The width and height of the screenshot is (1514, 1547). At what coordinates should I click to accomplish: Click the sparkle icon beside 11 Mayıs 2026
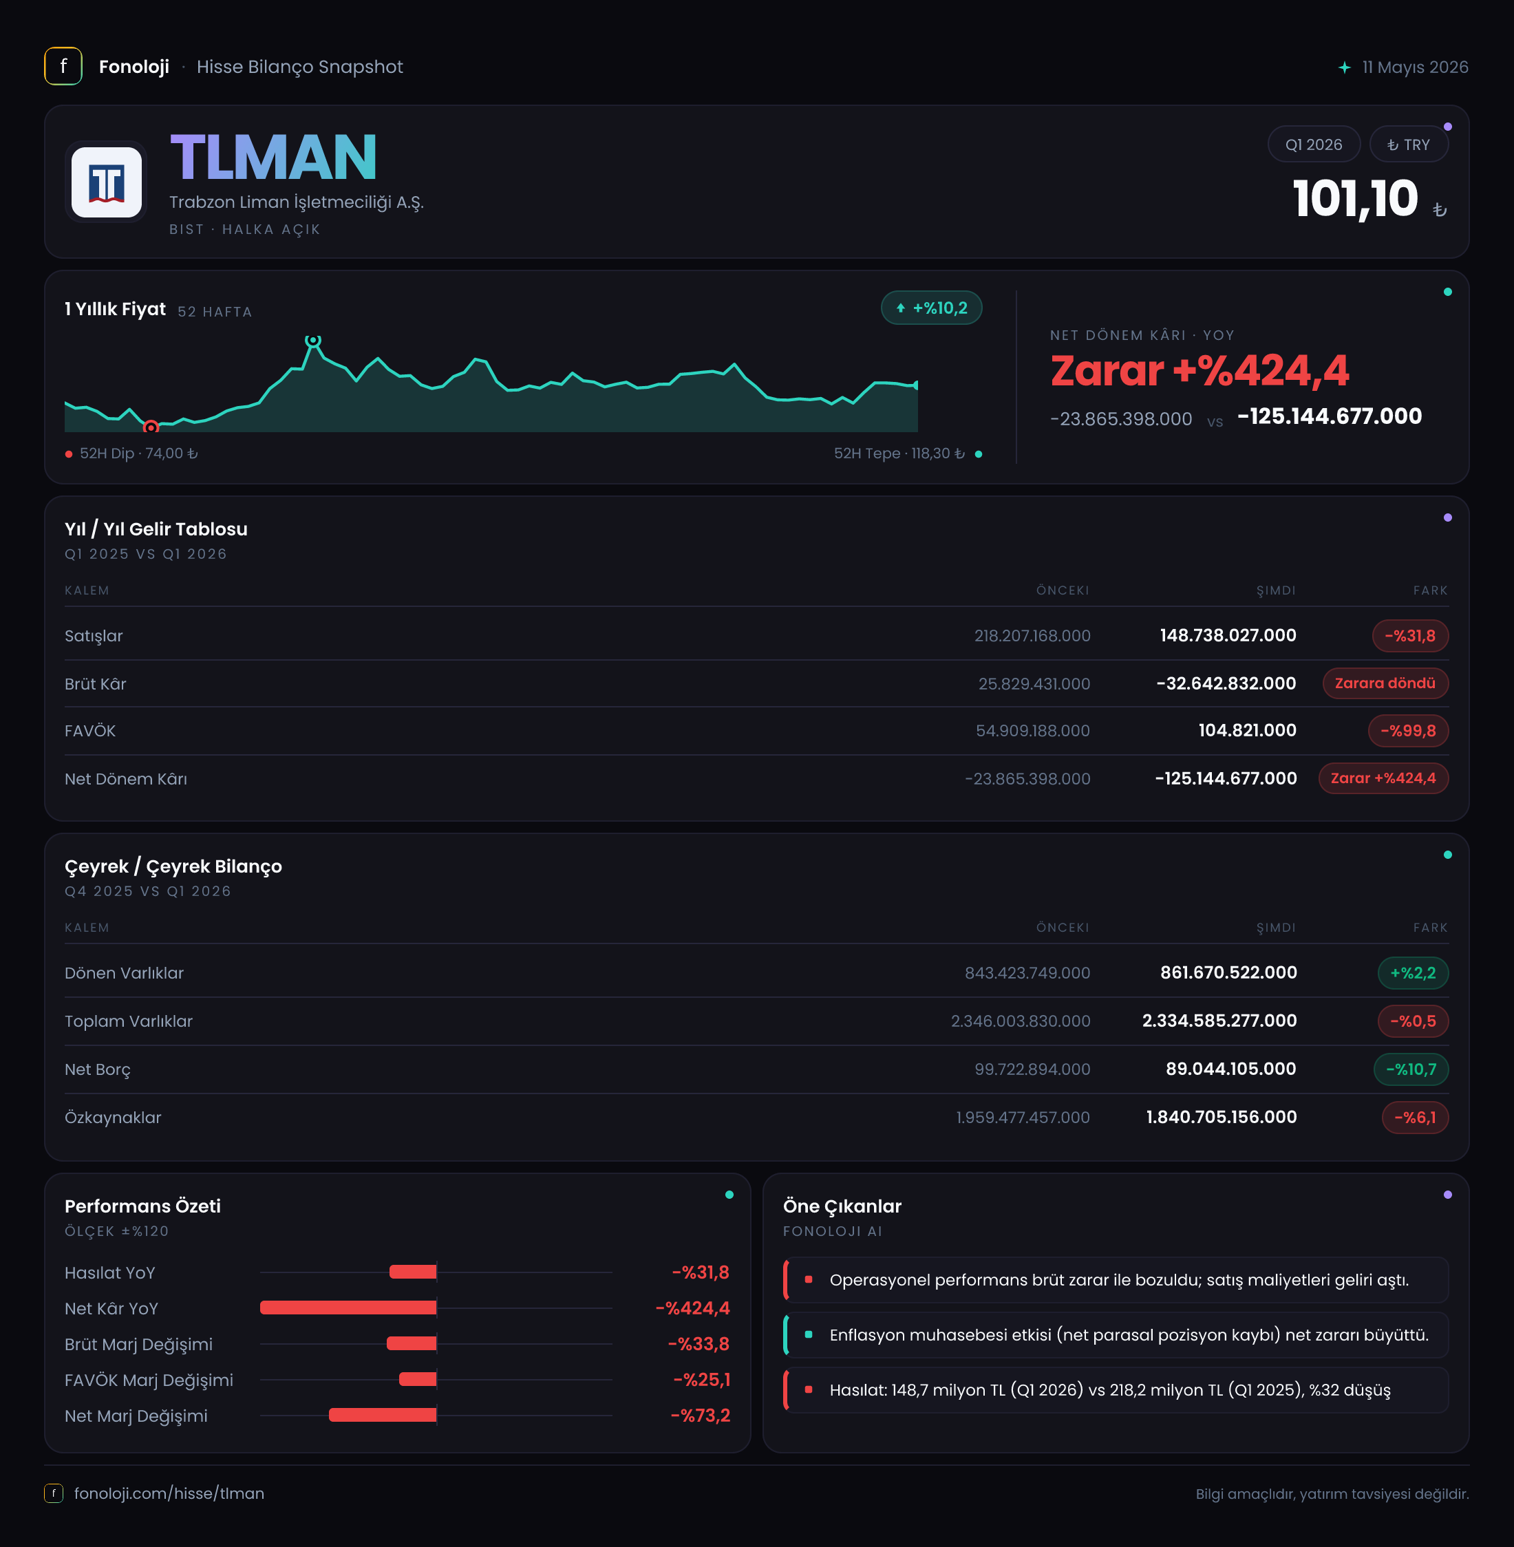(x=1344, y=67)
